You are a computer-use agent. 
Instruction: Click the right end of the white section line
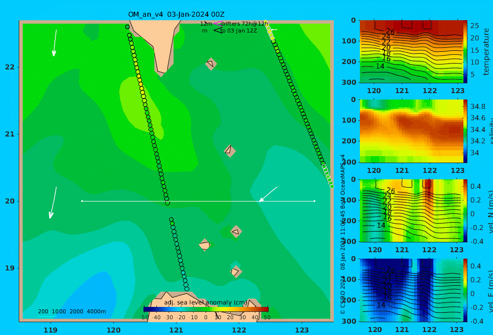(x=315, y=201)
